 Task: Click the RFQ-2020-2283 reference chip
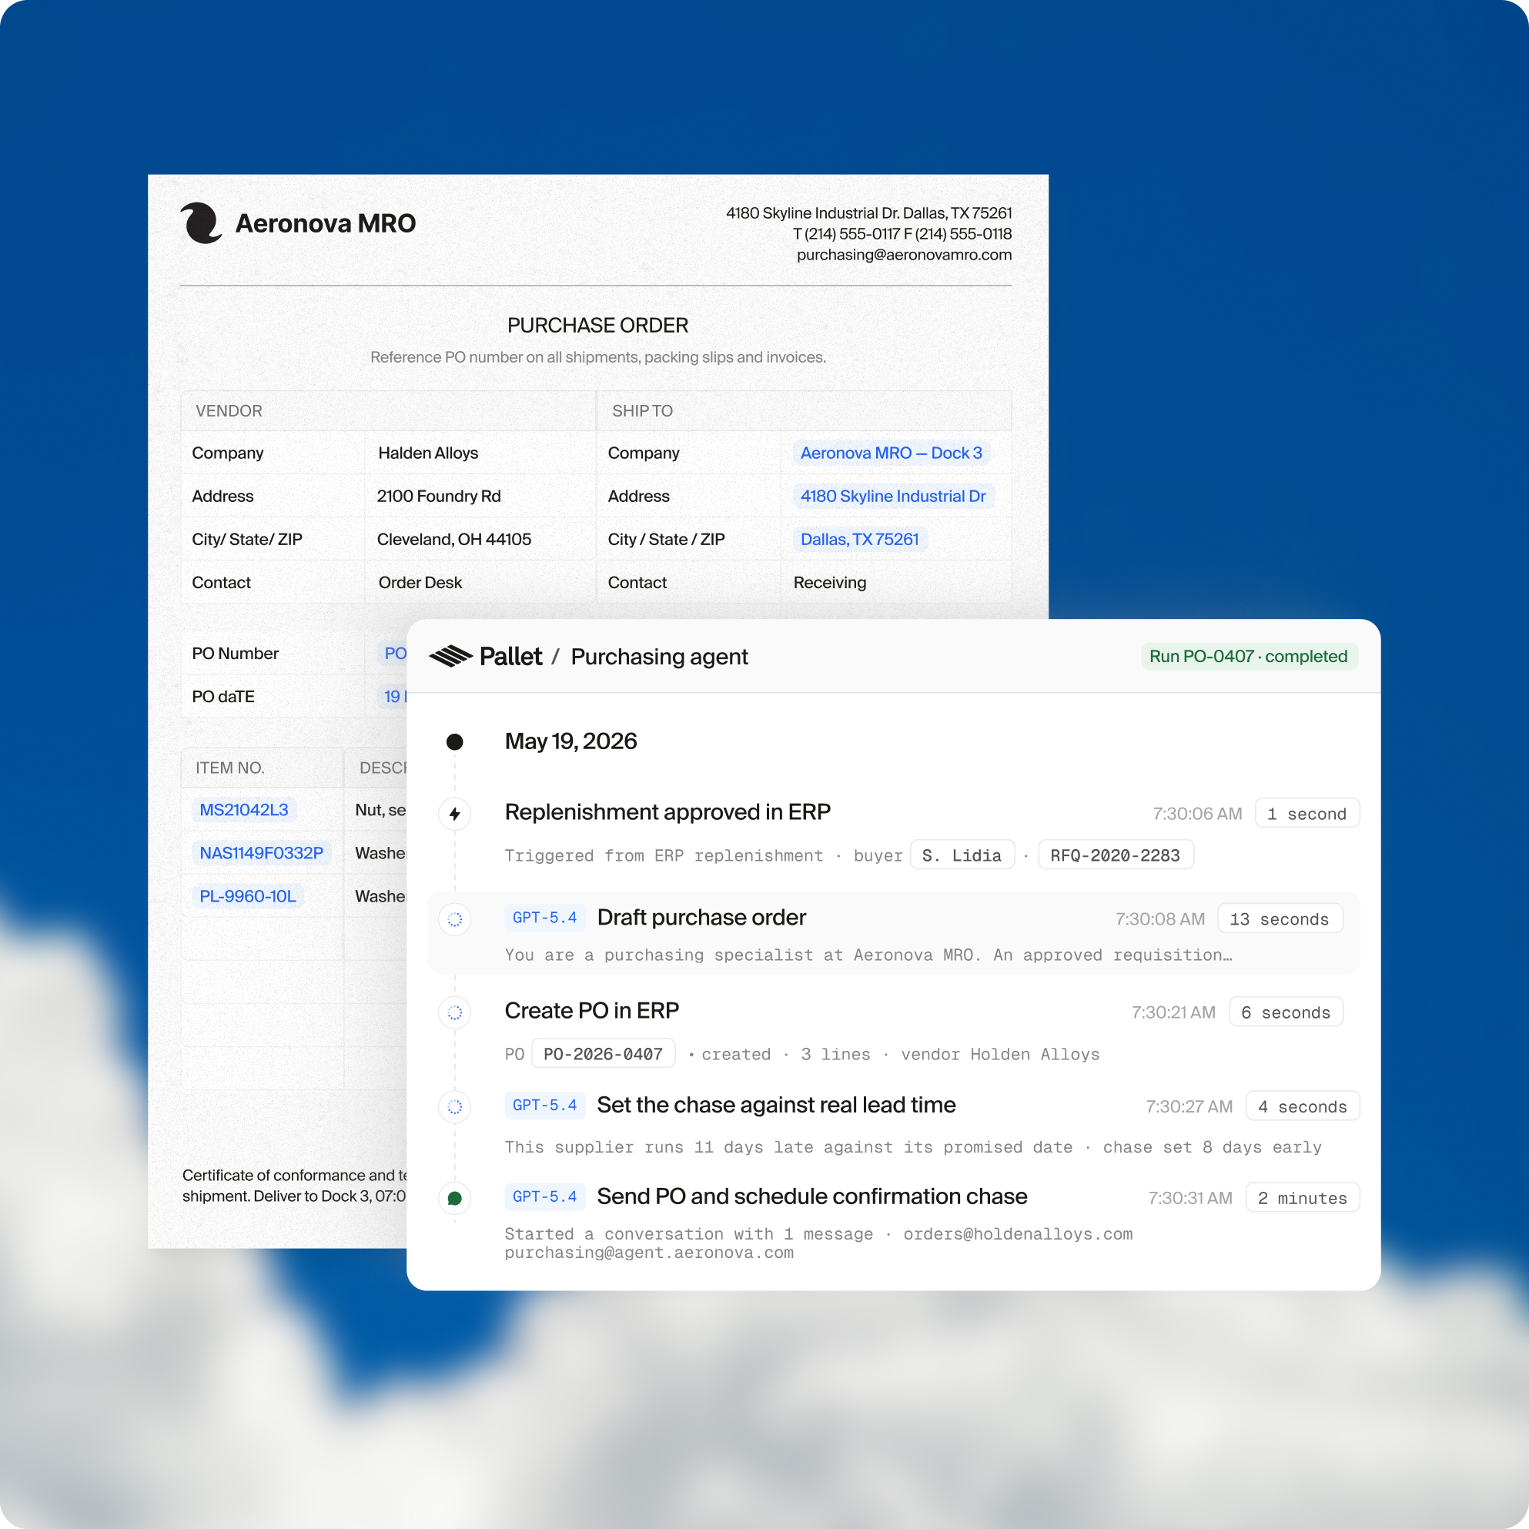[1115, 855]
